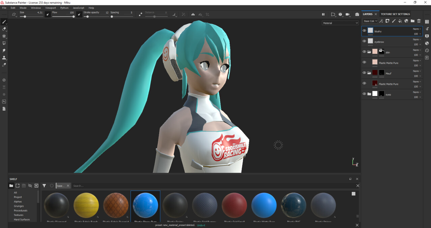
Task: Collapse the skin folder
Action: [369, 52]
